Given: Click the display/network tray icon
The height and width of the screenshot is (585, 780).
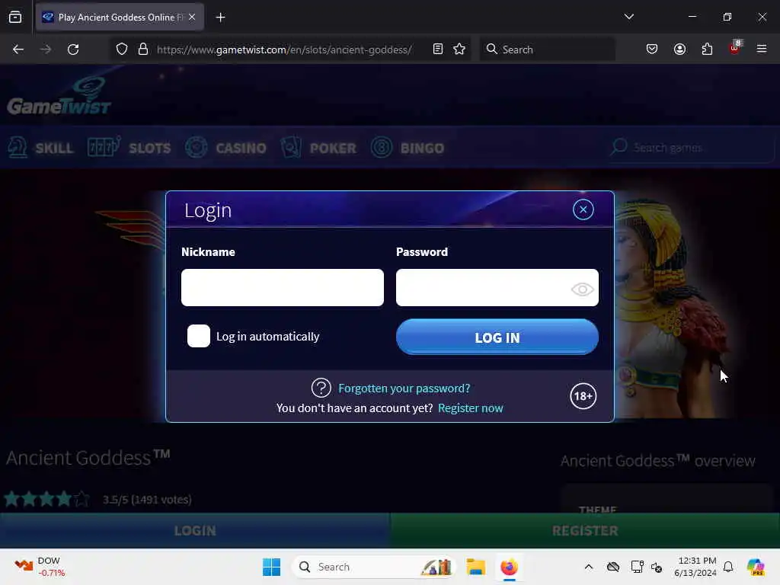Looking at the screenshot, I should 637,567.
